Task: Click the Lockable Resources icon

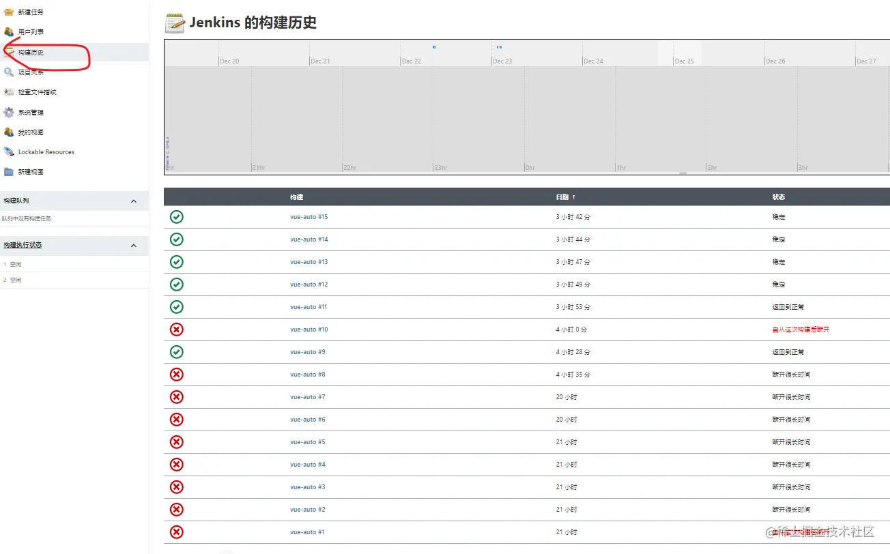Action: coord(9,152)
